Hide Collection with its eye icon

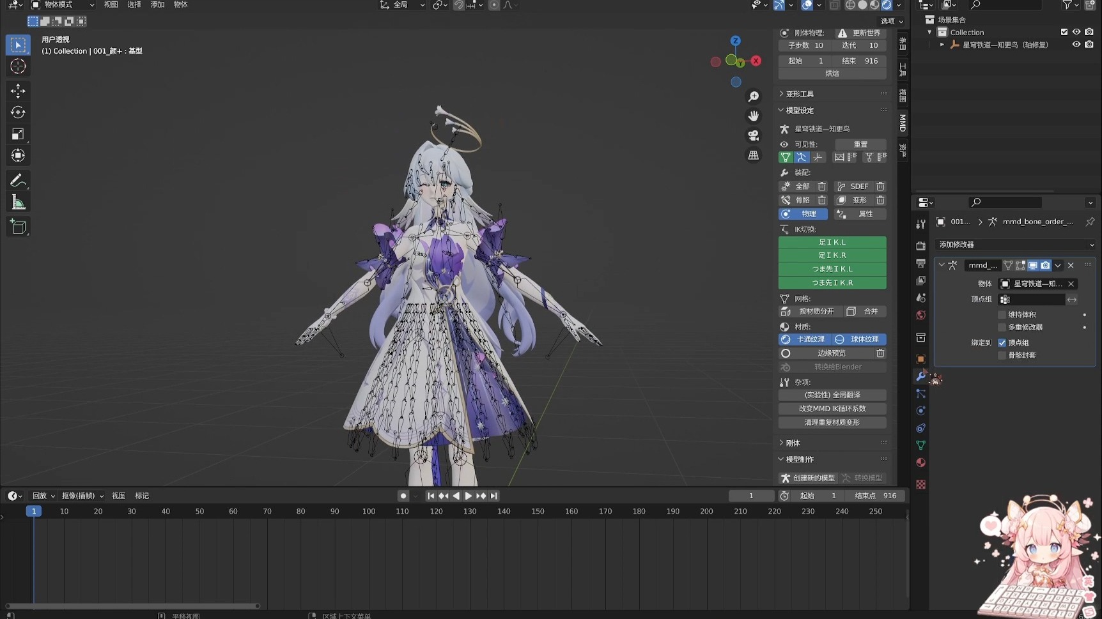(x=1076, y=33)
